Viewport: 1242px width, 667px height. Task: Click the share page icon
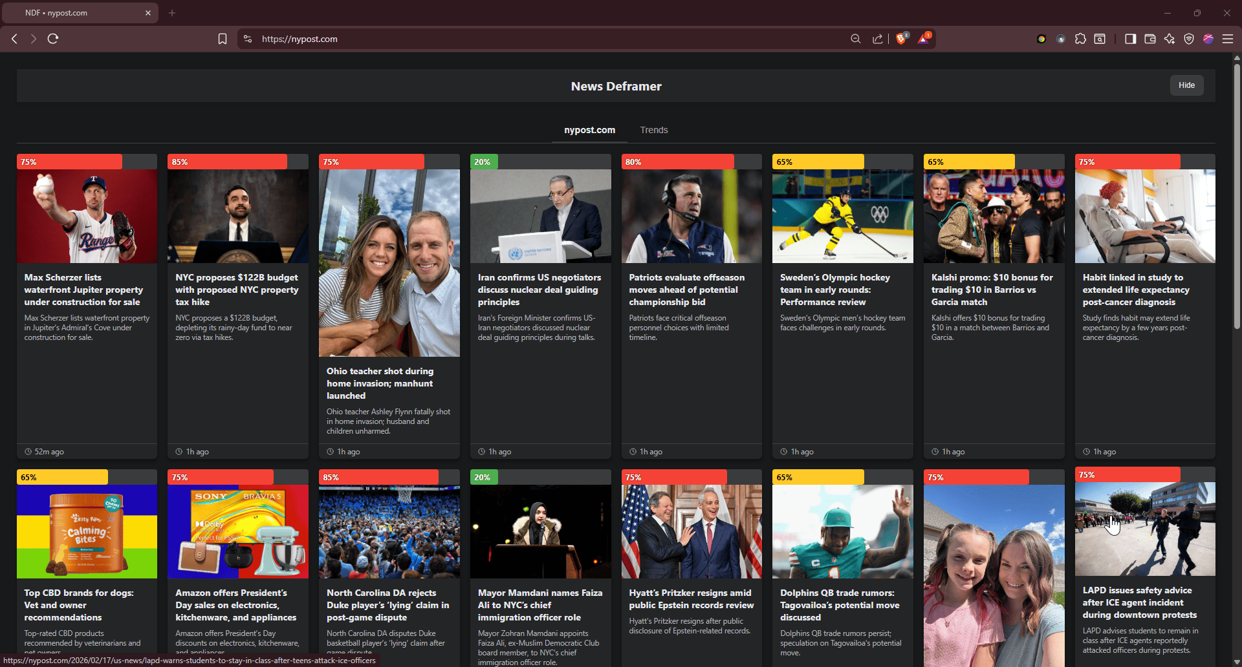[x=877, y=39]
